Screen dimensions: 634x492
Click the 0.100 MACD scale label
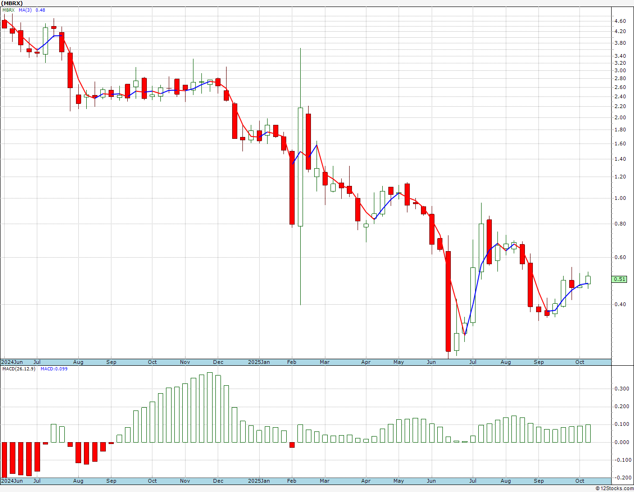[x=621, y=424]
